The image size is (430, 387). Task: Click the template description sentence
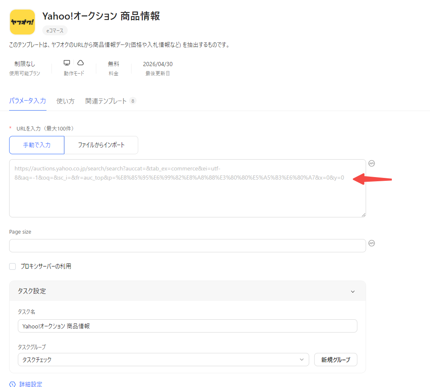(x=120, y=45)
